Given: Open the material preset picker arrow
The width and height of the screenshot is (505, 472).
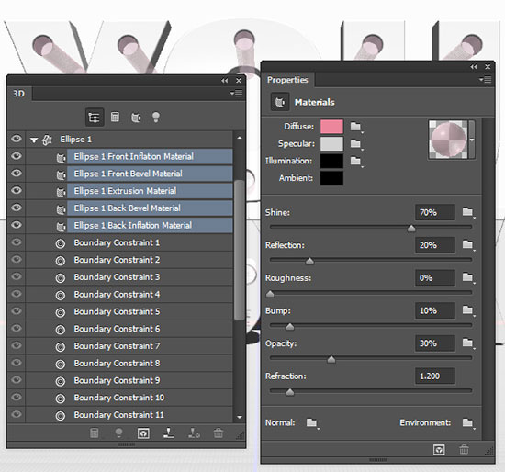Looking at the screenshot, I should 472,140.
